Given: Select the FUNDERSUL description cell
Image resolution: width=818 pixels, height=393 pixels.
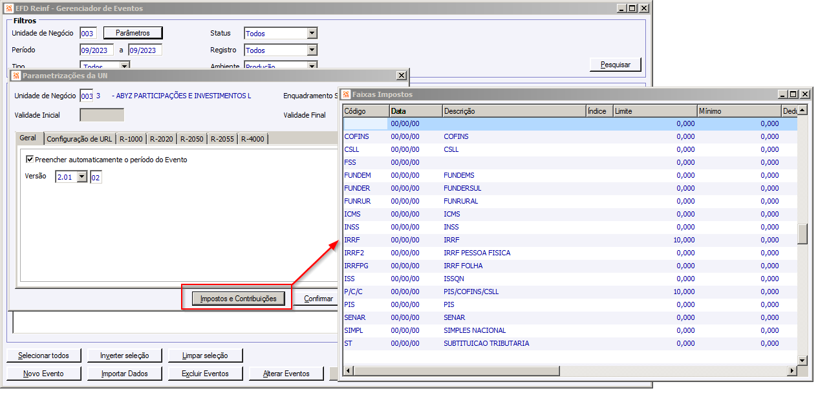Looking at the screenshot, I should coord(462,188).
